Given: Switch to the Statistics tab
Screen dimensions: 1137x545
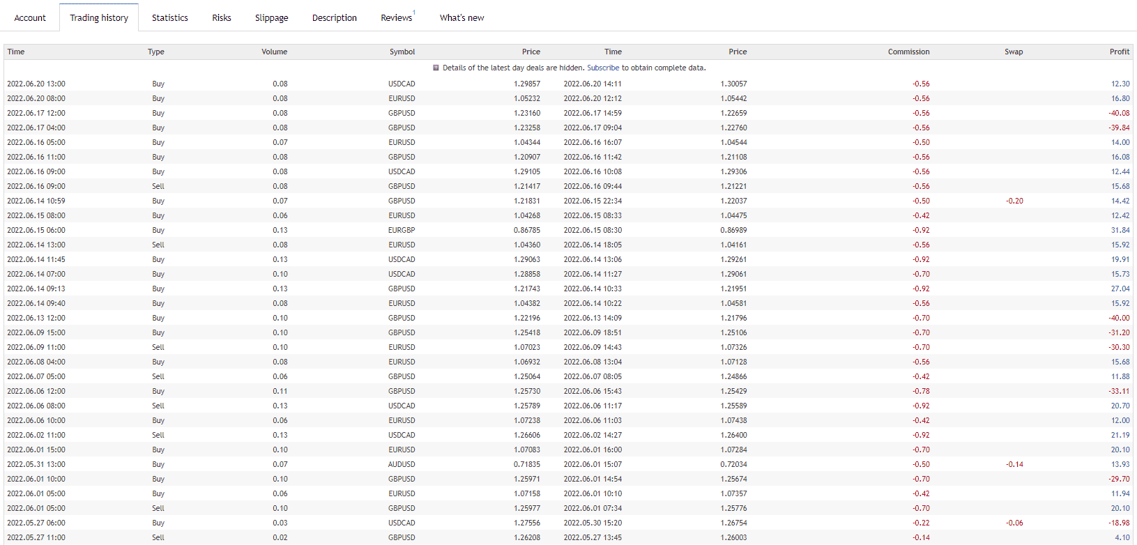Looking at the screenshot, I should pos(170,17).
